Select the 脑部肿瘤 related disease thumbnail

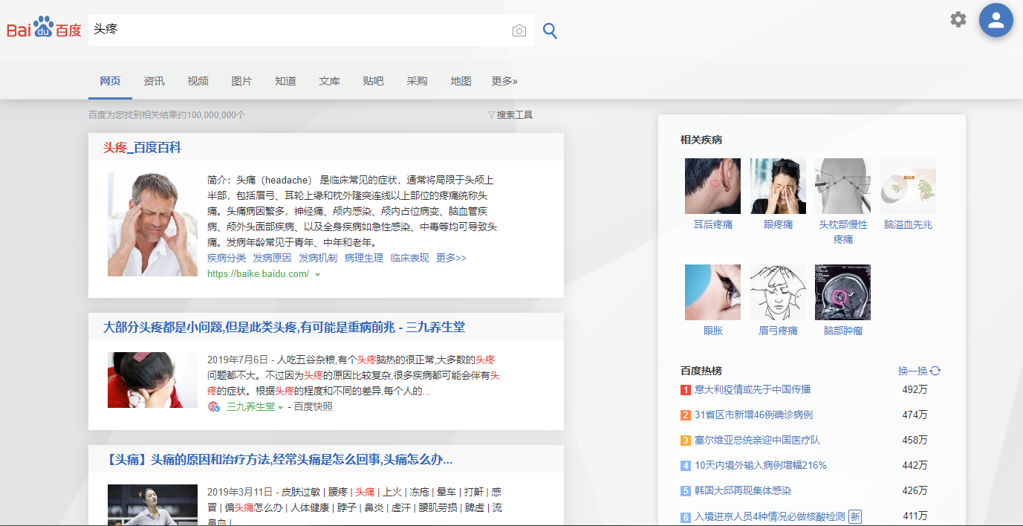pyautogui.click(x=842, y=293)
